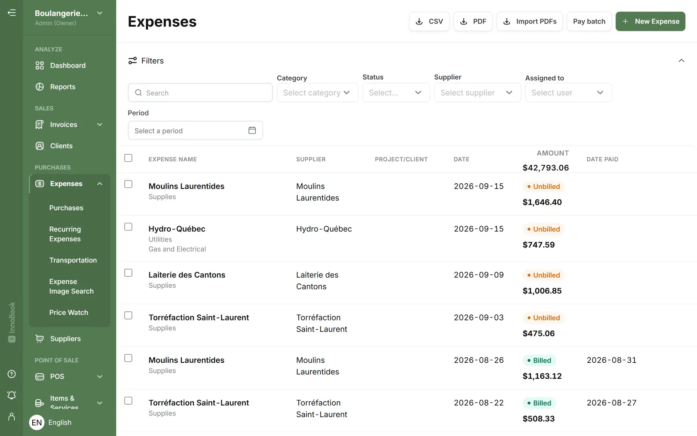Create a New Expense

[650, 21]
